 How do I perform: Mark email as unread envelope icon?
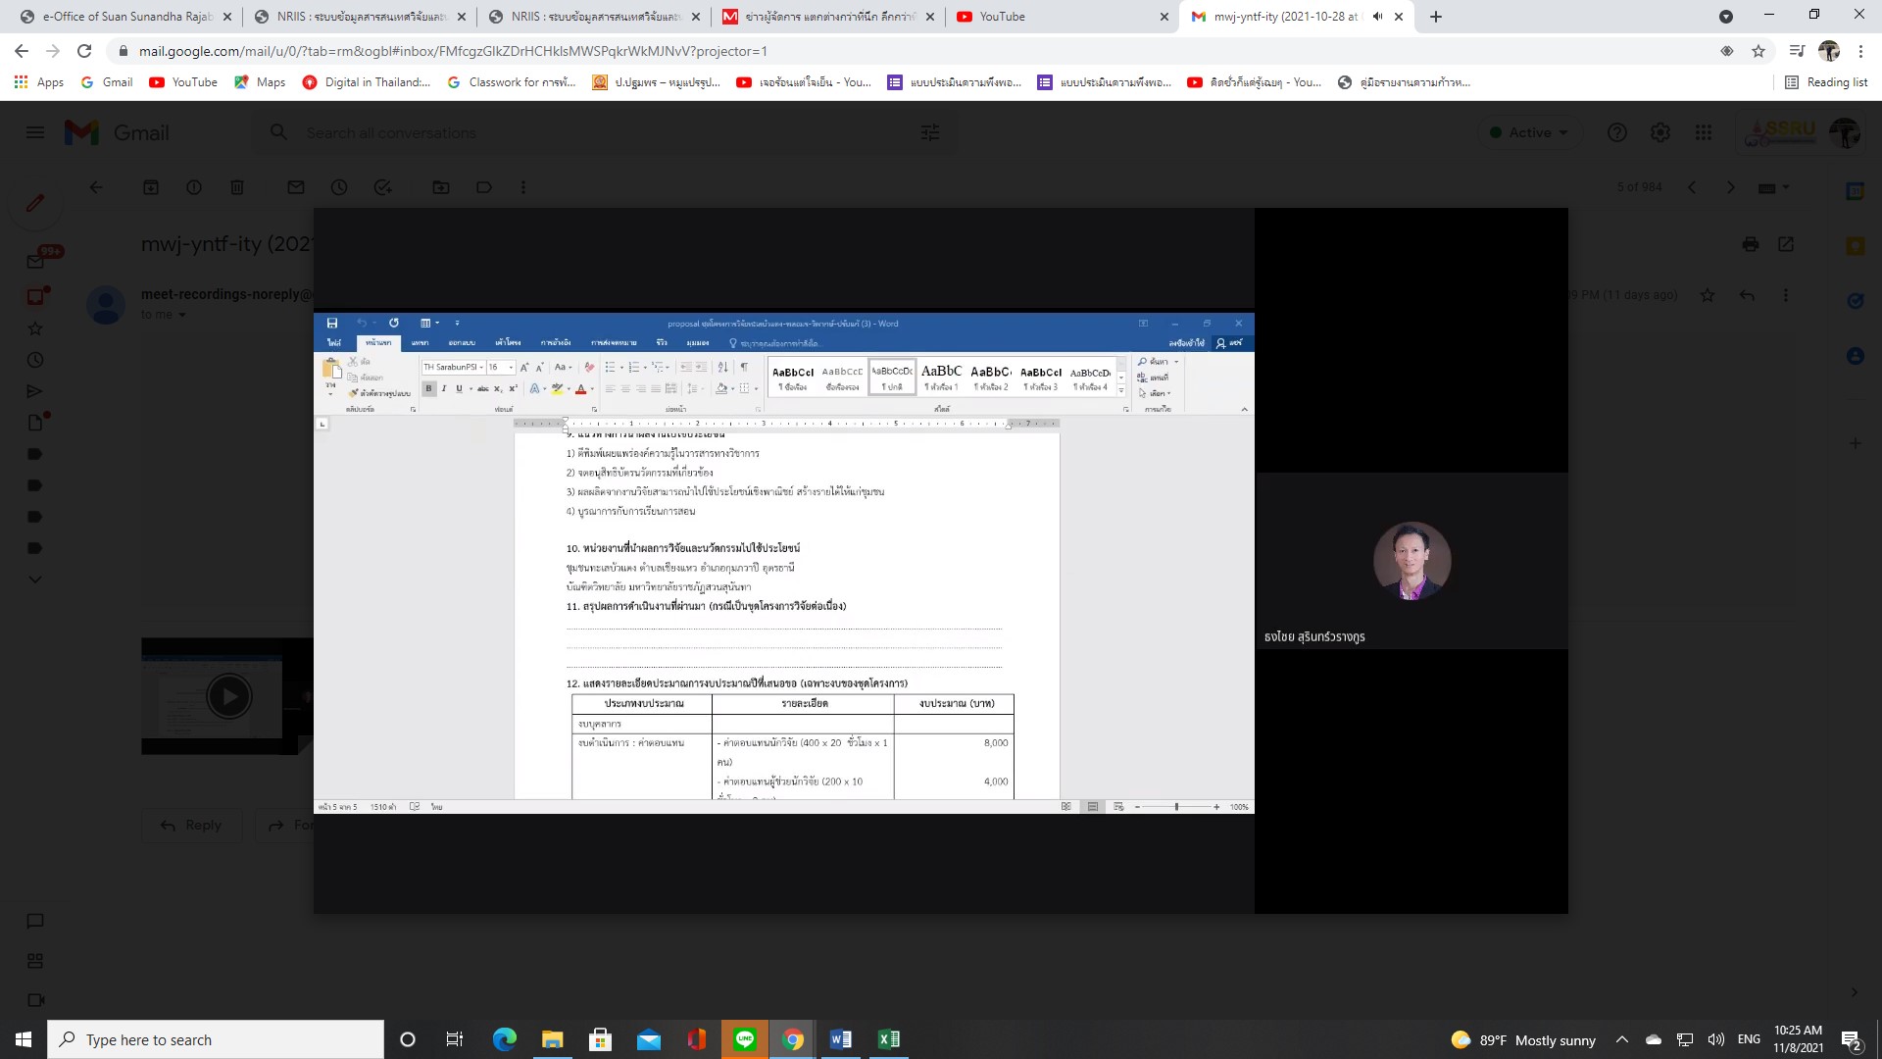pos(296,187)
